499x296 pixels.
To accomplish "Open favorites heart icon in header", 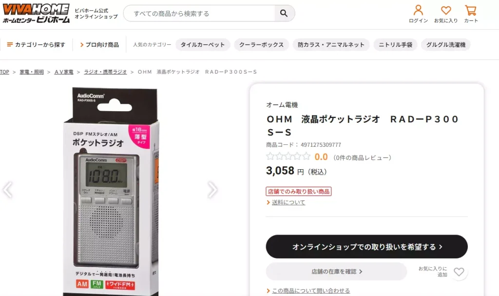I will (446, 10).
